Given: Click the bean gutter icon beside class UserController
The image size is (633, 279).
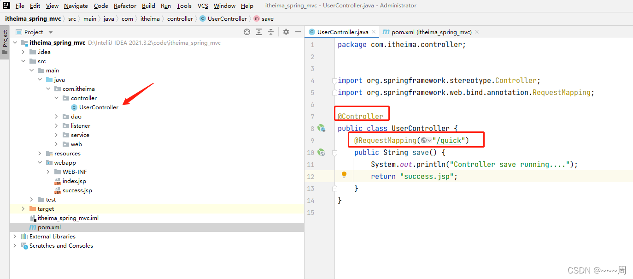Looking at the screenshot, I should (321, 128).
